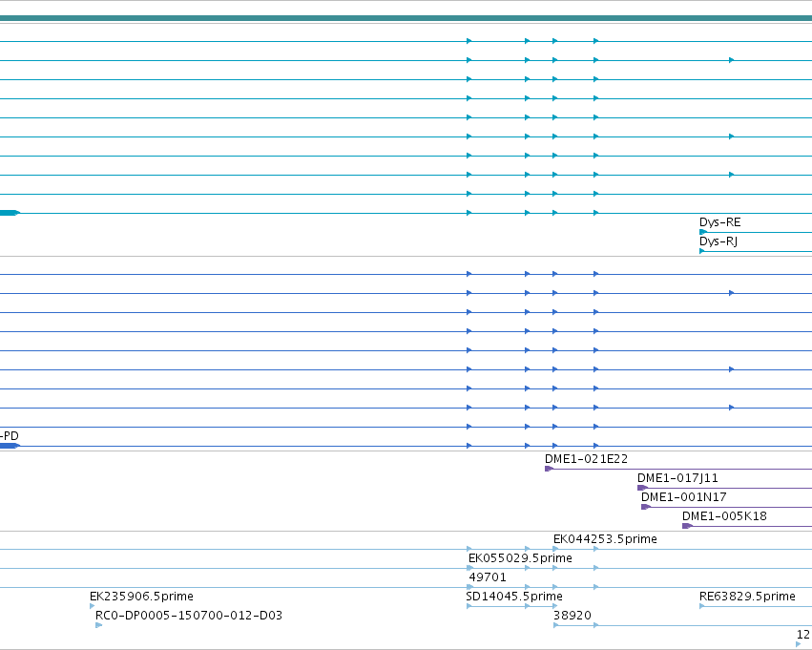Click the 38920 feature start arrow
The image size is (812, 650).
[x=556, y=625]
